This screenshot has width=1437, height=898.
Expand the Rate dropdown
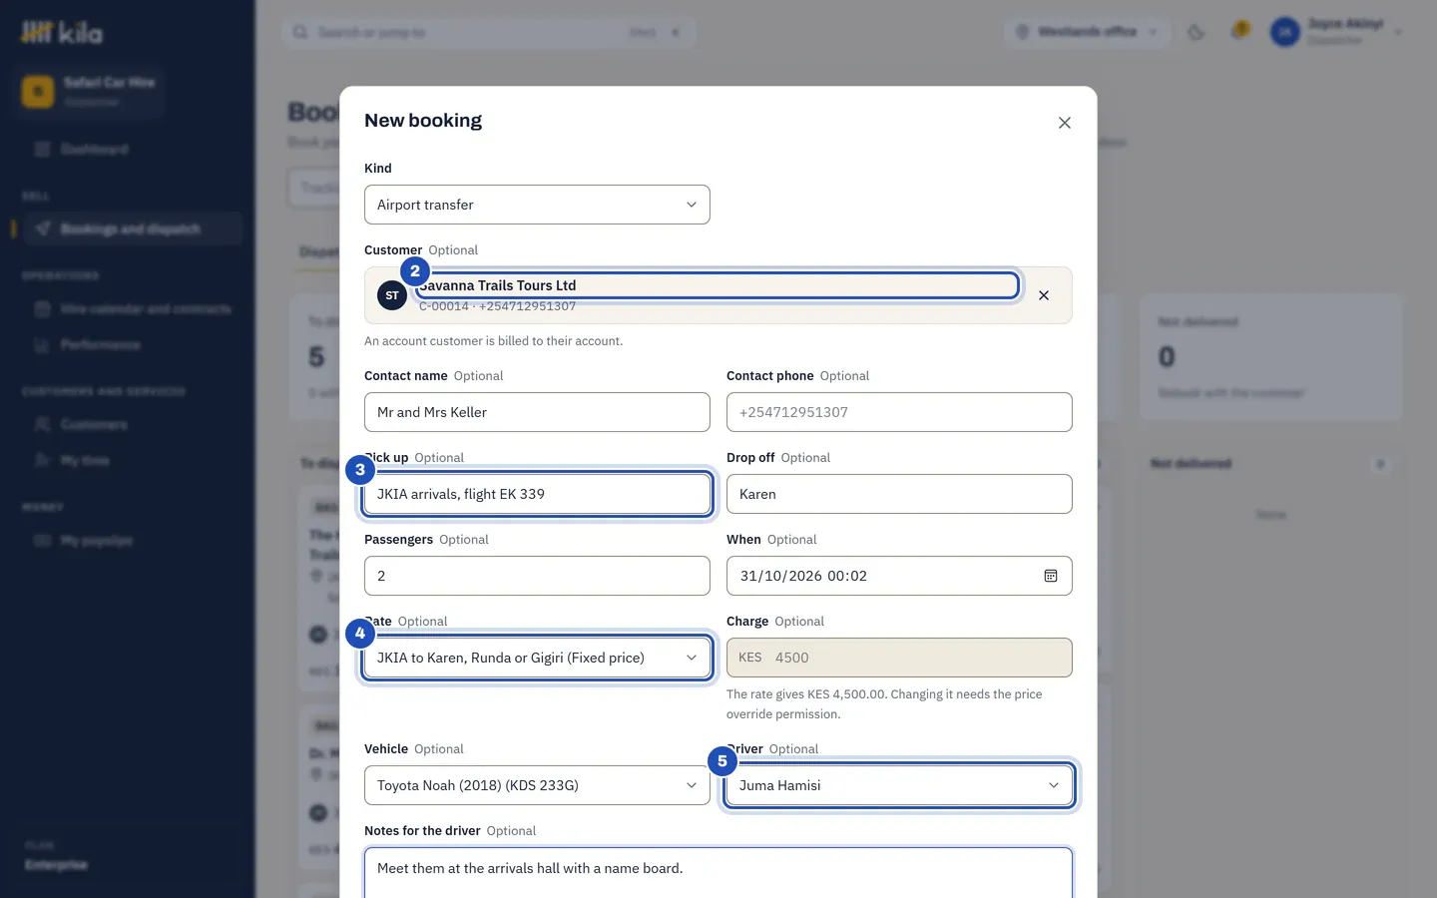pyautogui.click(x=537, y=658)
